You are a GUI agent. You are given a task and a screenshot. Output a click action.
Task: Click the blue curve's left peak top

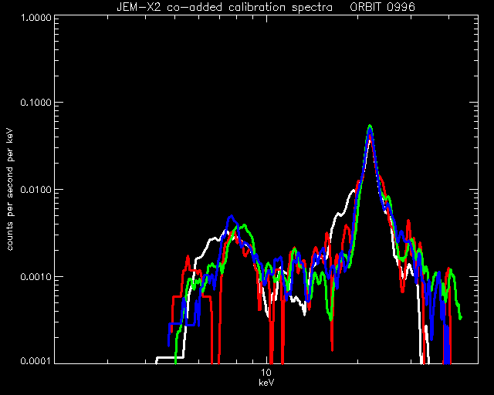point(232,216)
